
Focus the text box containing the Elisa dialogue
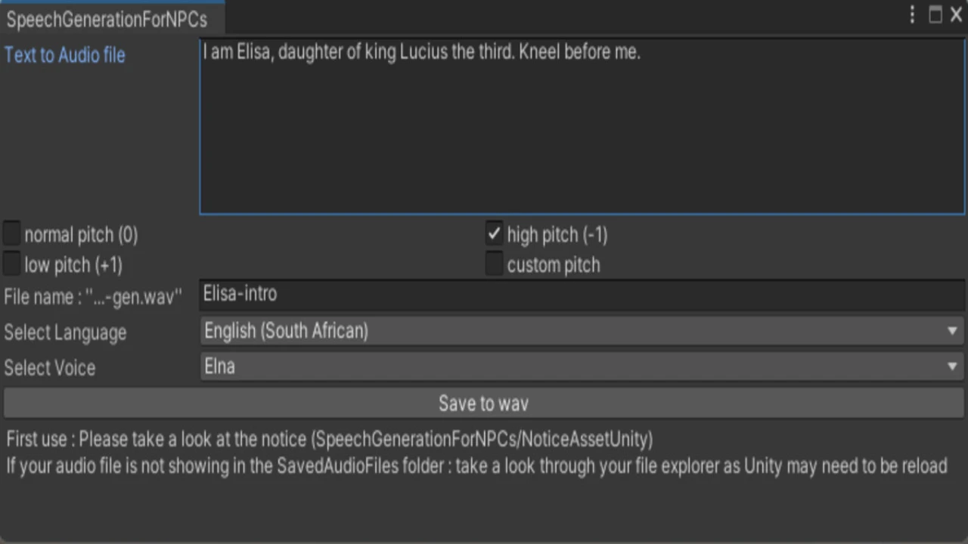coord(582,127)
